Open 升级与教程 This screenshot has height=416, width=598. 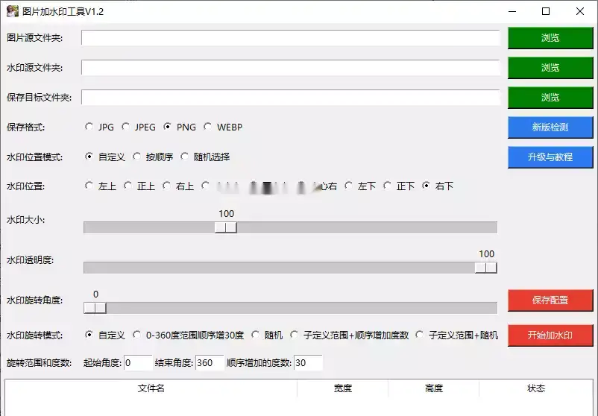tap(550, 157)
